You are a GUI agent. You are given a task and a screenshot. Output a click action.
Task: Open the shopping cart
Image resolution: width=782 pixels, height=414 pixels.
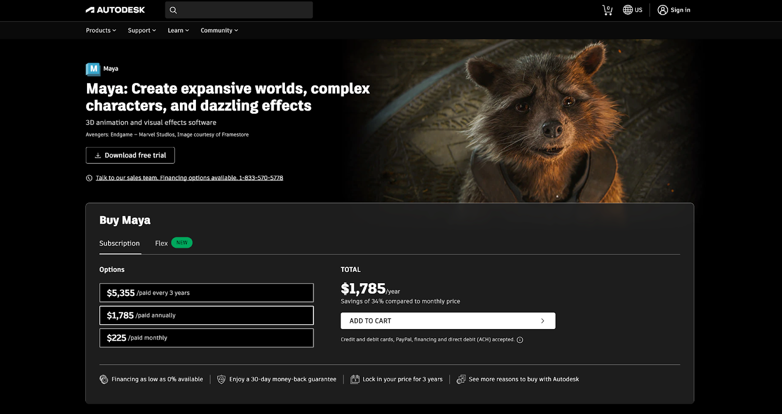click(x=608, y=10)
